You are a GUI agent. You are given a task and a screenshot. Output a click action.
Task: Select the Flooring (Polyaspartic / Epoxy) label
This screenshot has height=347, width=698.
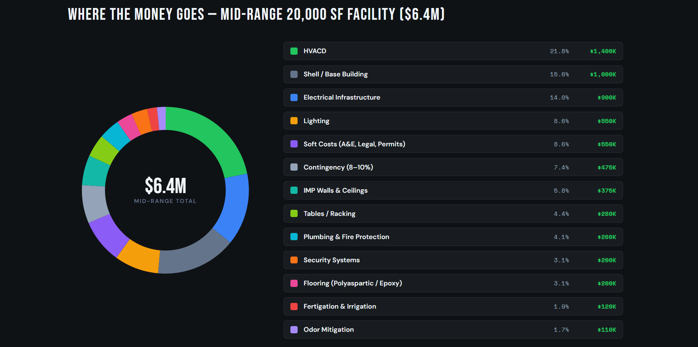click(353, 283)
